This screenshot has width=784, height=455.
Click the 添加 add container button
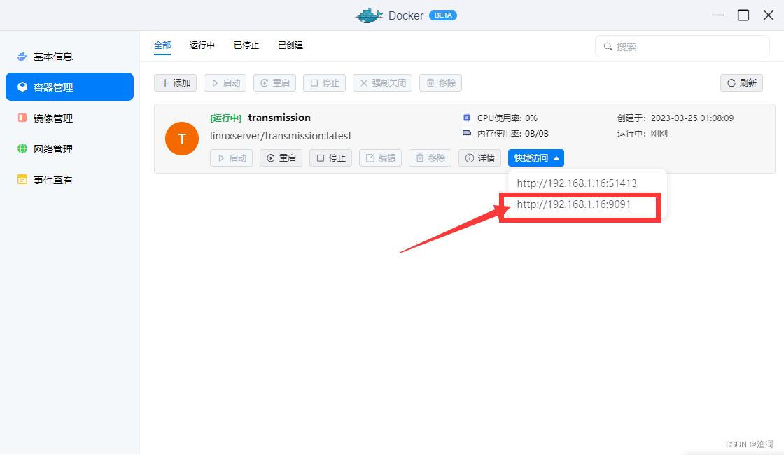(175, 83)
